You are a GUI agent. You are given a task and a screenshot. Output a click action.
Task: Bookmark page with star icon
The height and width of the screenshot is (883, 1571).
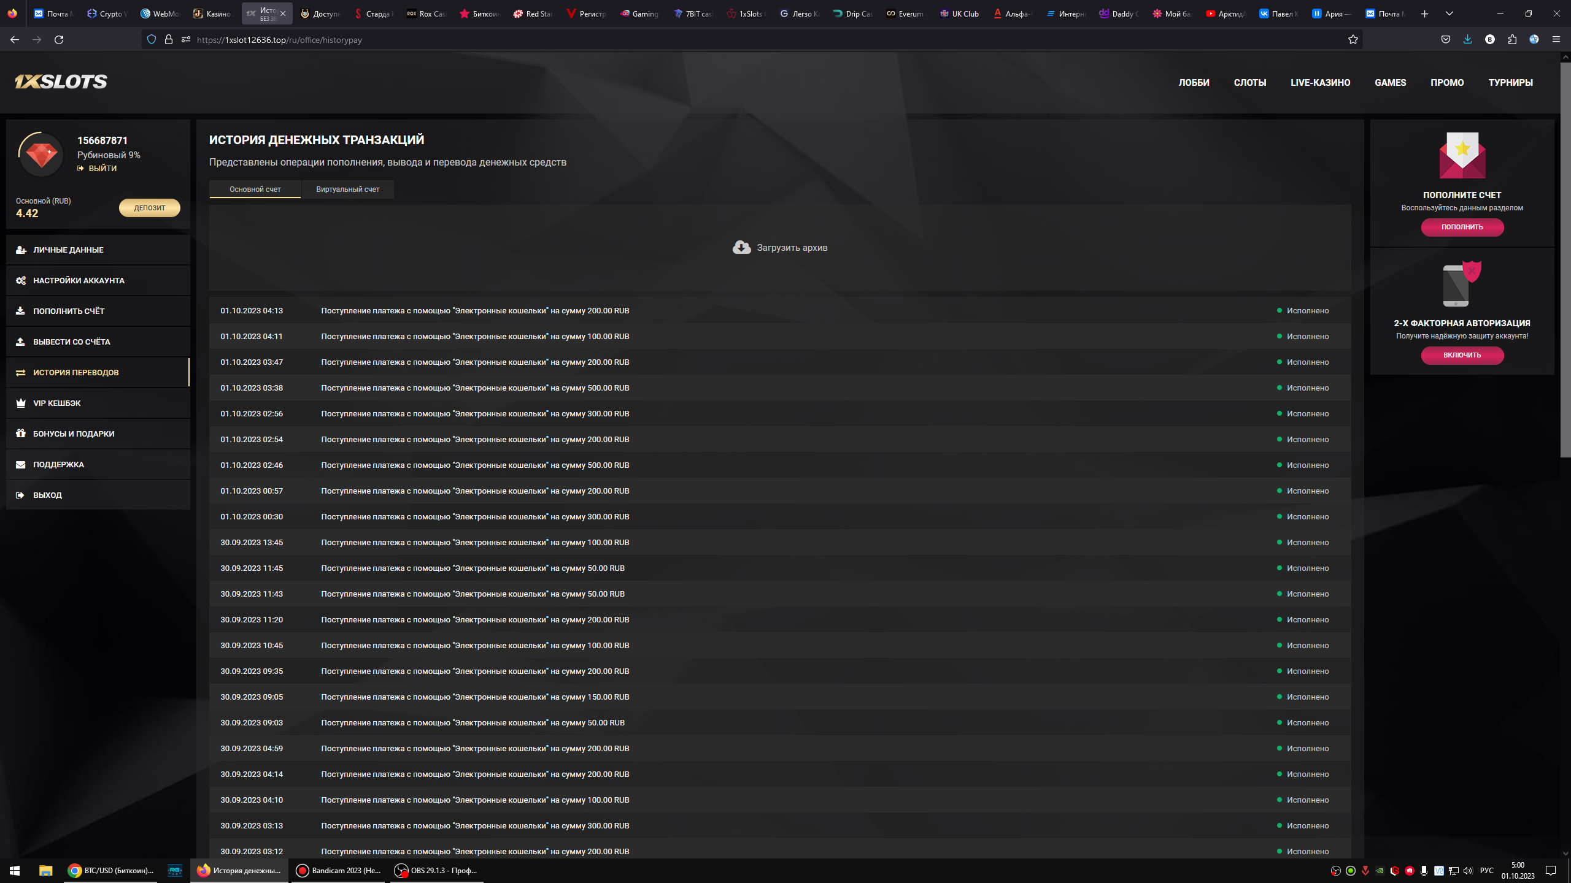(1353, 40)
